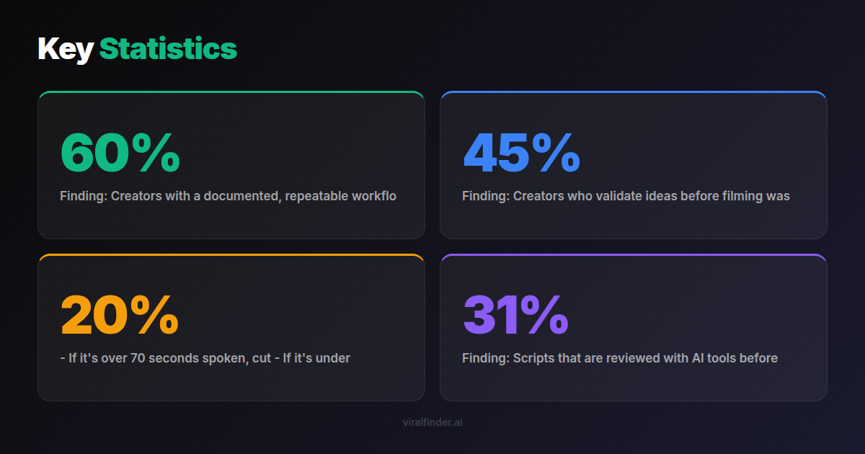Click the green "Statistics" heading word

[x=168, y=49]
